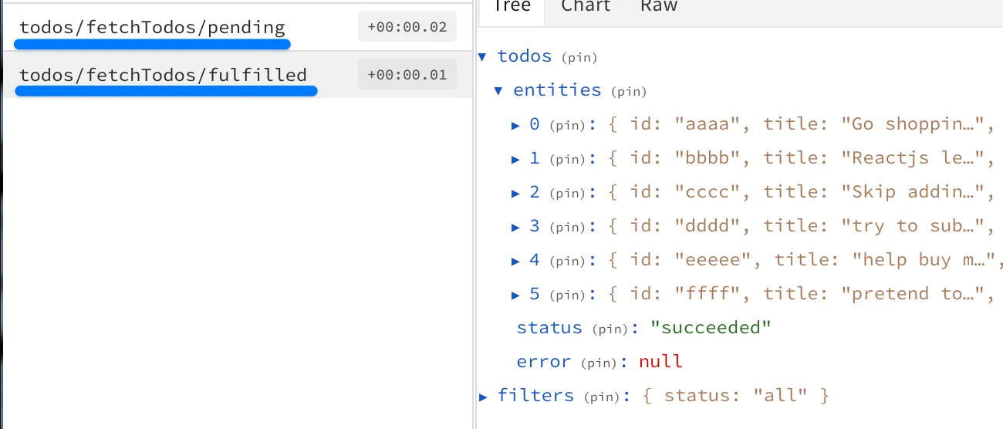Click the entities key label

pyautogui.click(x=557, y=90)
